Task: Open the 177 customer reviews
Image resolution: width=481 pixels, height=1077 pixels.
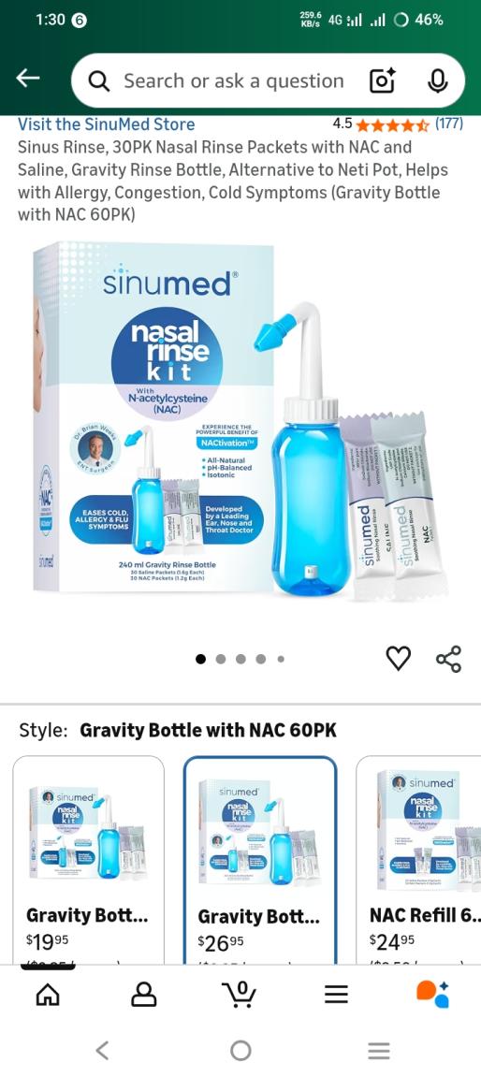Action: click(448, 124)
